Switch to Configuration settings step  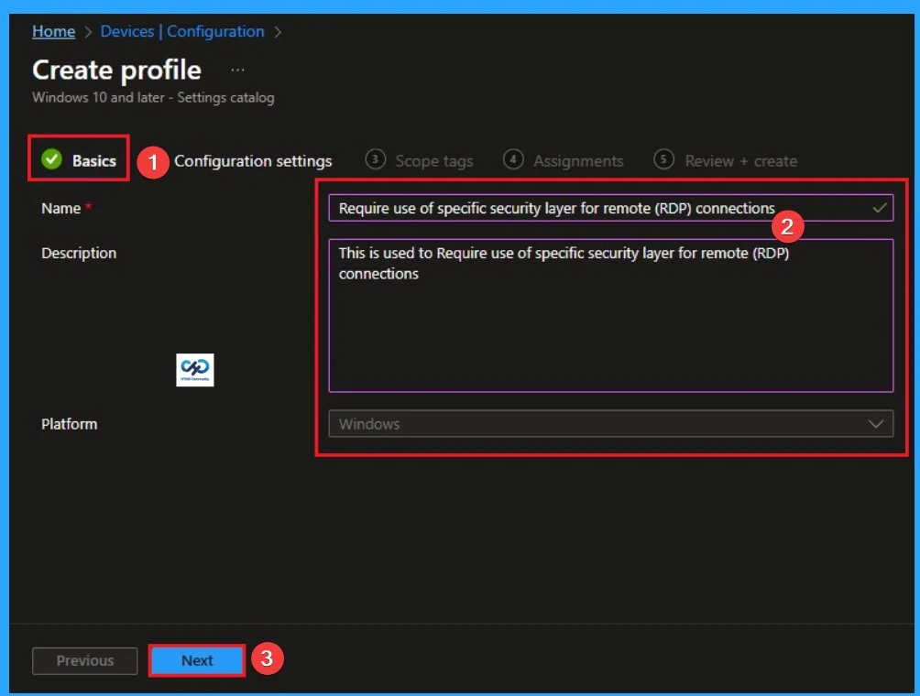click(253, 160)
